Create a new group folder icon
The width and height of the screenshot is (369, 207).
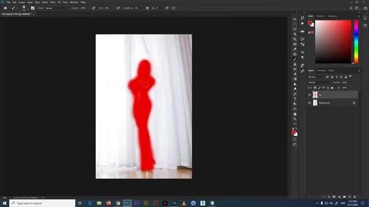click(344, 197)
